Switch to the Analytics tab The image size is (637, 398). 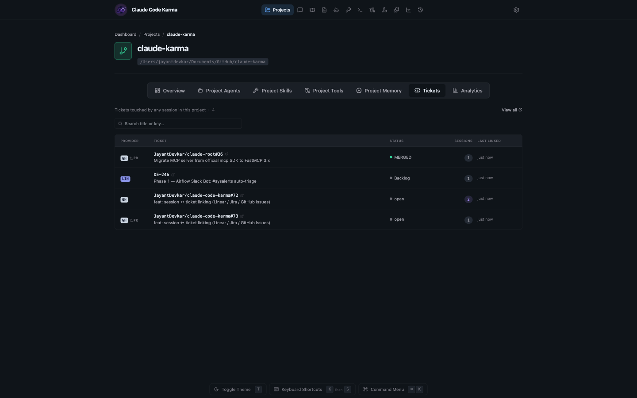pyautogui.click(x=468, y=91)
